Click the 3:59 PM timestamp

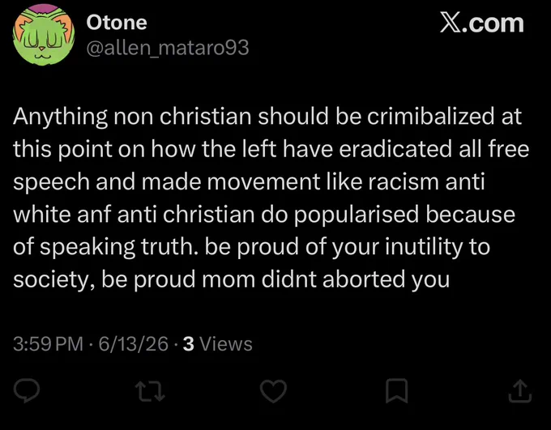48,343
